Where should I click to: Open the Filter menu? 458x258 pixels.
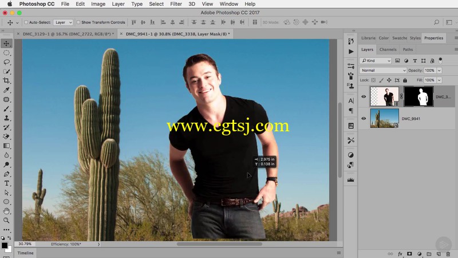[176, 4]
